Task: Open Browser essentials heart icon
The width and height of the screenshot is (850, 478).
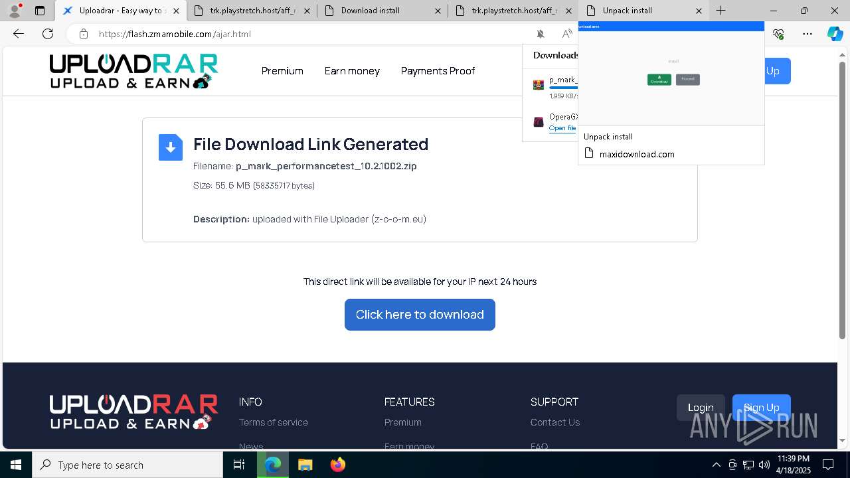Action: click(x=778, y=34)
